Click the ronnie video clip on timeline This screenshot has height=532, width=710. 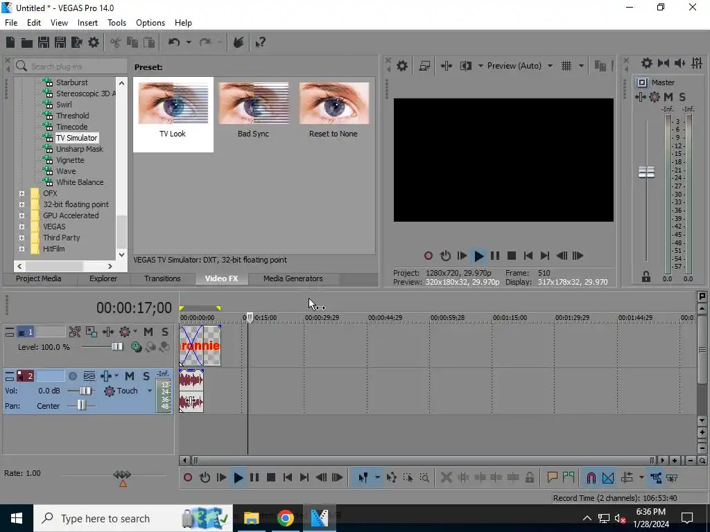click(x=200, y=346)
